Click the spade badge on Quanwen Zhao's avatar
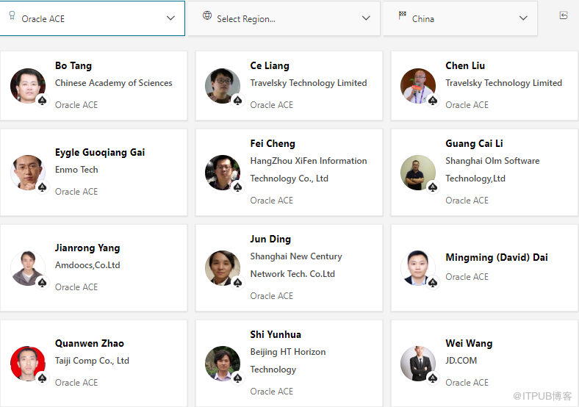The image size is (579, 407). click(x=43, y=378)
